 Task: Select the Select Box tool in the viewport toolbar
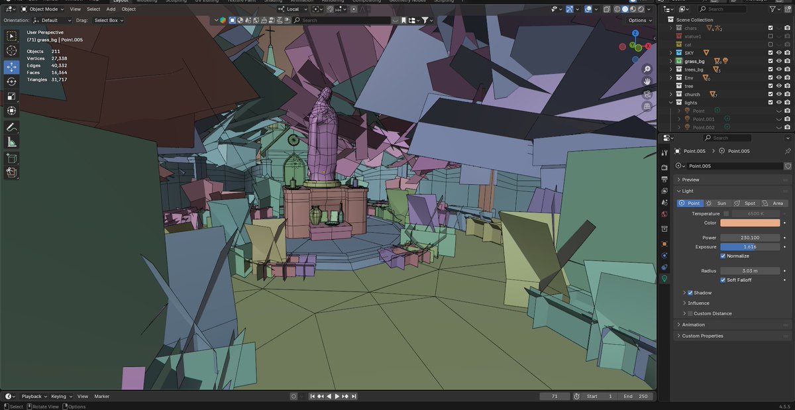click(11, 36)
